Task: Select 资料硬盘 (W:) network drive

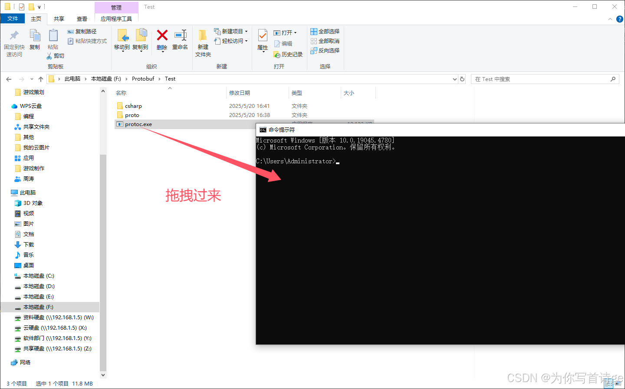Action: pos(59,318)
